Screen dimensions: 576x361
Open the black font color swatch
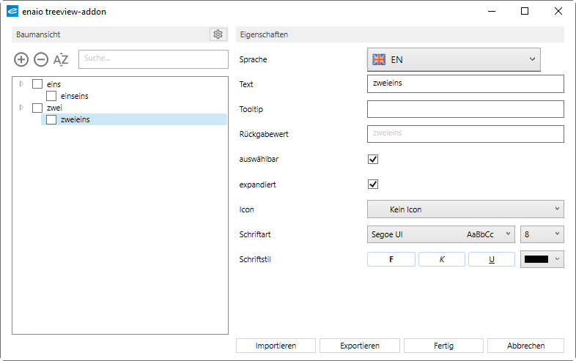542,259
